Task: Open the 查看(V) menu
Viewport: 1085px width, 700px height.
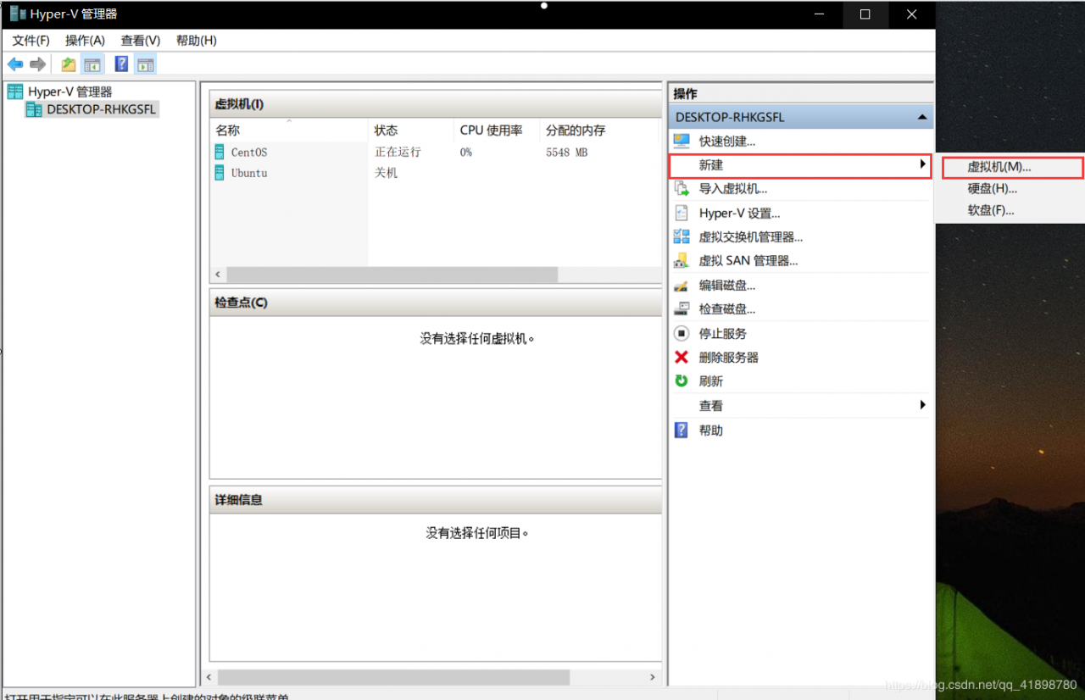Action: tap(141, 41)
